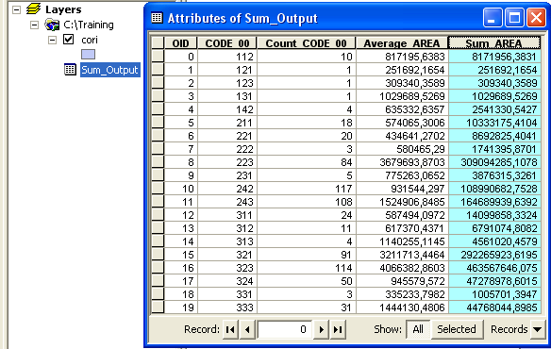Select the row with OID 0
Image resolution: width=551 pixels, height=349 pixels.
tap(158, 57)
